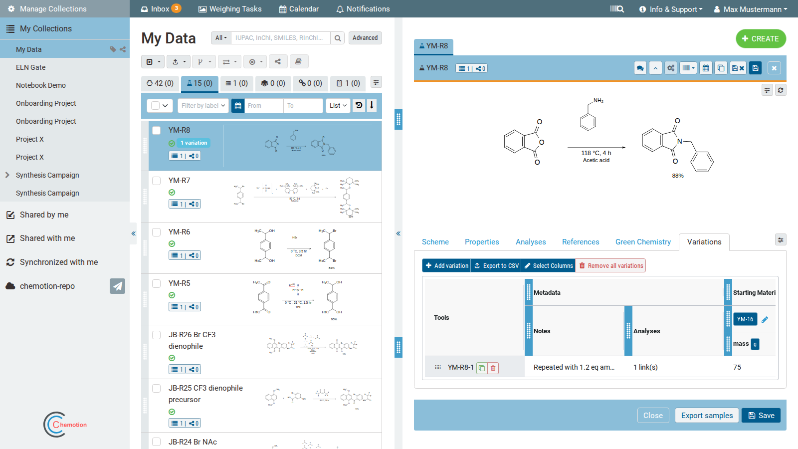The height and width of the screenshot is (449, 798).
Task: Check the JB-R26 Br CF3 dienophile checkbox
Action: coord(157,335)
